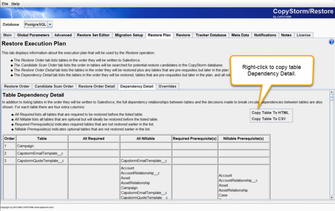Choose Copy Table To HTML
Screen dimensions: 335x211
(x=270, y=113)
